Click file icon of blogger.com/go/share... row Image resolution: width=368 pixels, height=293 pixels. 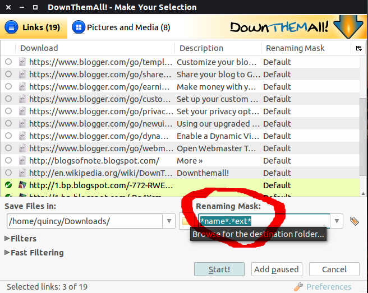pos(22,75)
